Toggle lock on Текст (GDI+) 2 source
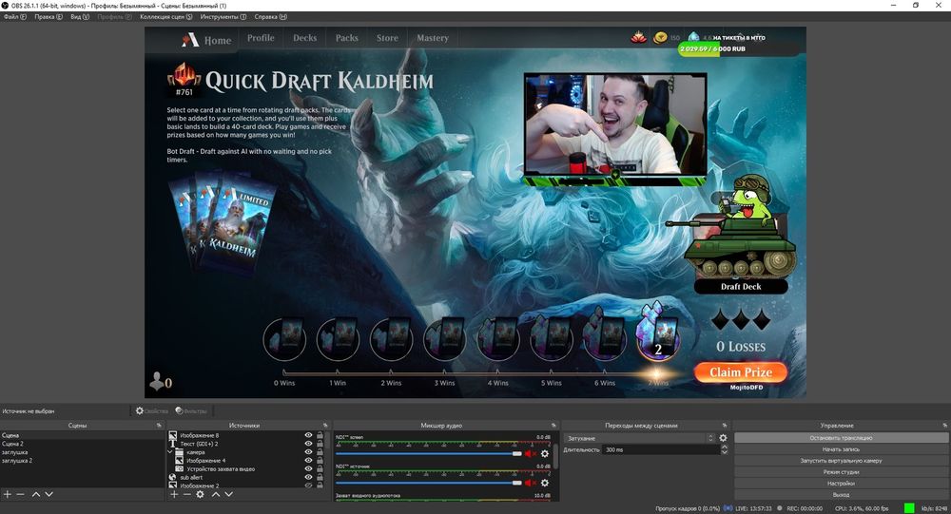951x514 pixels. click(x=320, y=444)
